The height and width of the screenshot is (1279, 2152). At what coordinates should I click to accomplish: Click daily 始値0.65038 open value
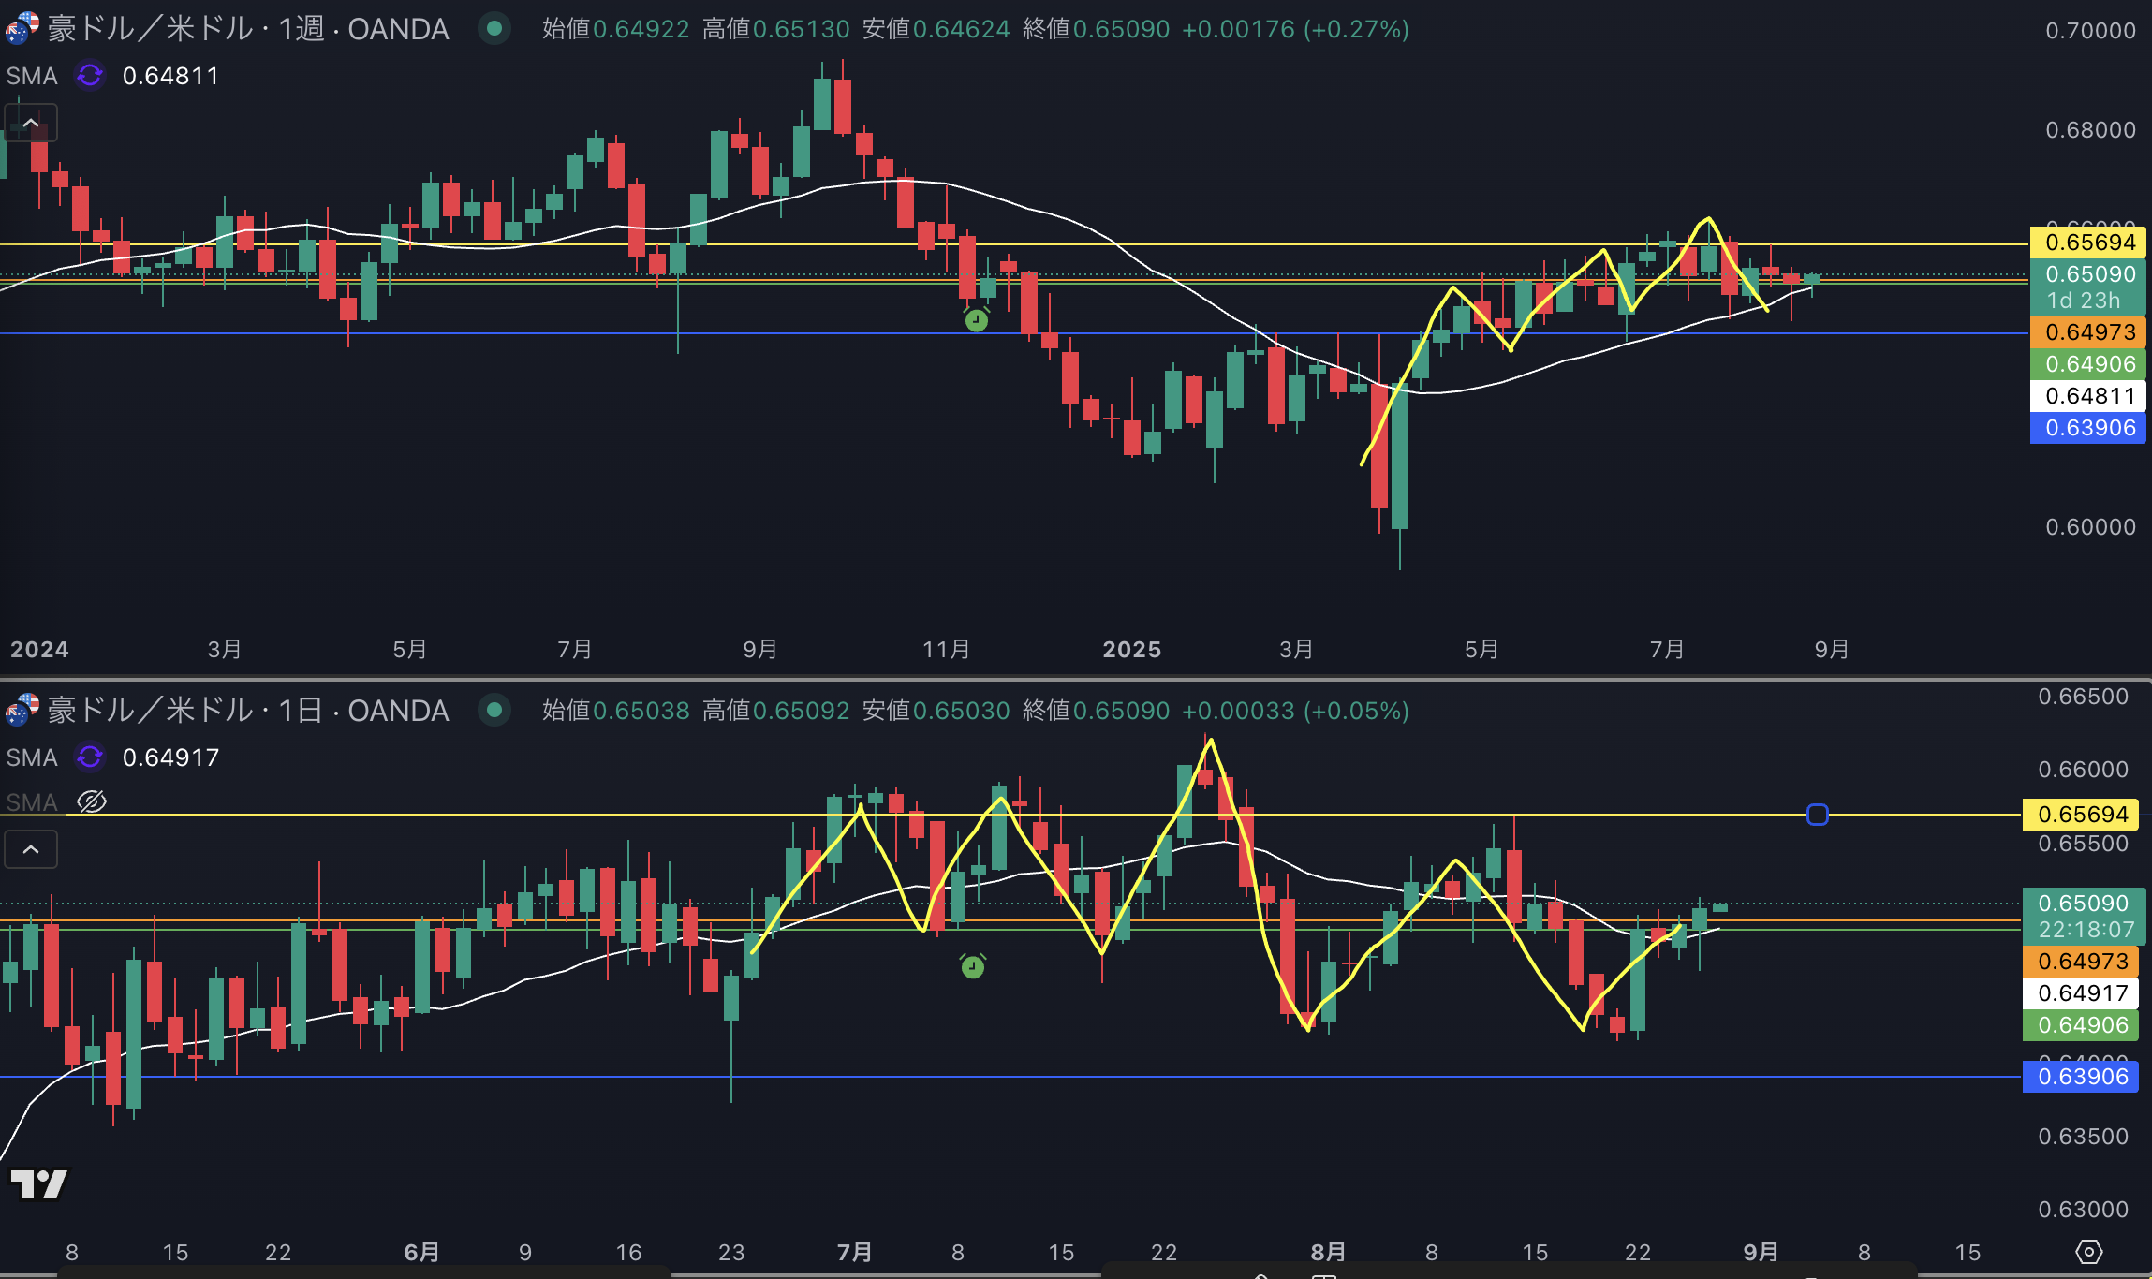[x=615, y=711]
